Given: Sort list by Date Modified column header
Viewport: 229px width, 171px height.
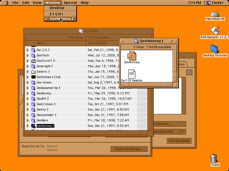Looking at the screenshot, I should (x=103, y=43).
